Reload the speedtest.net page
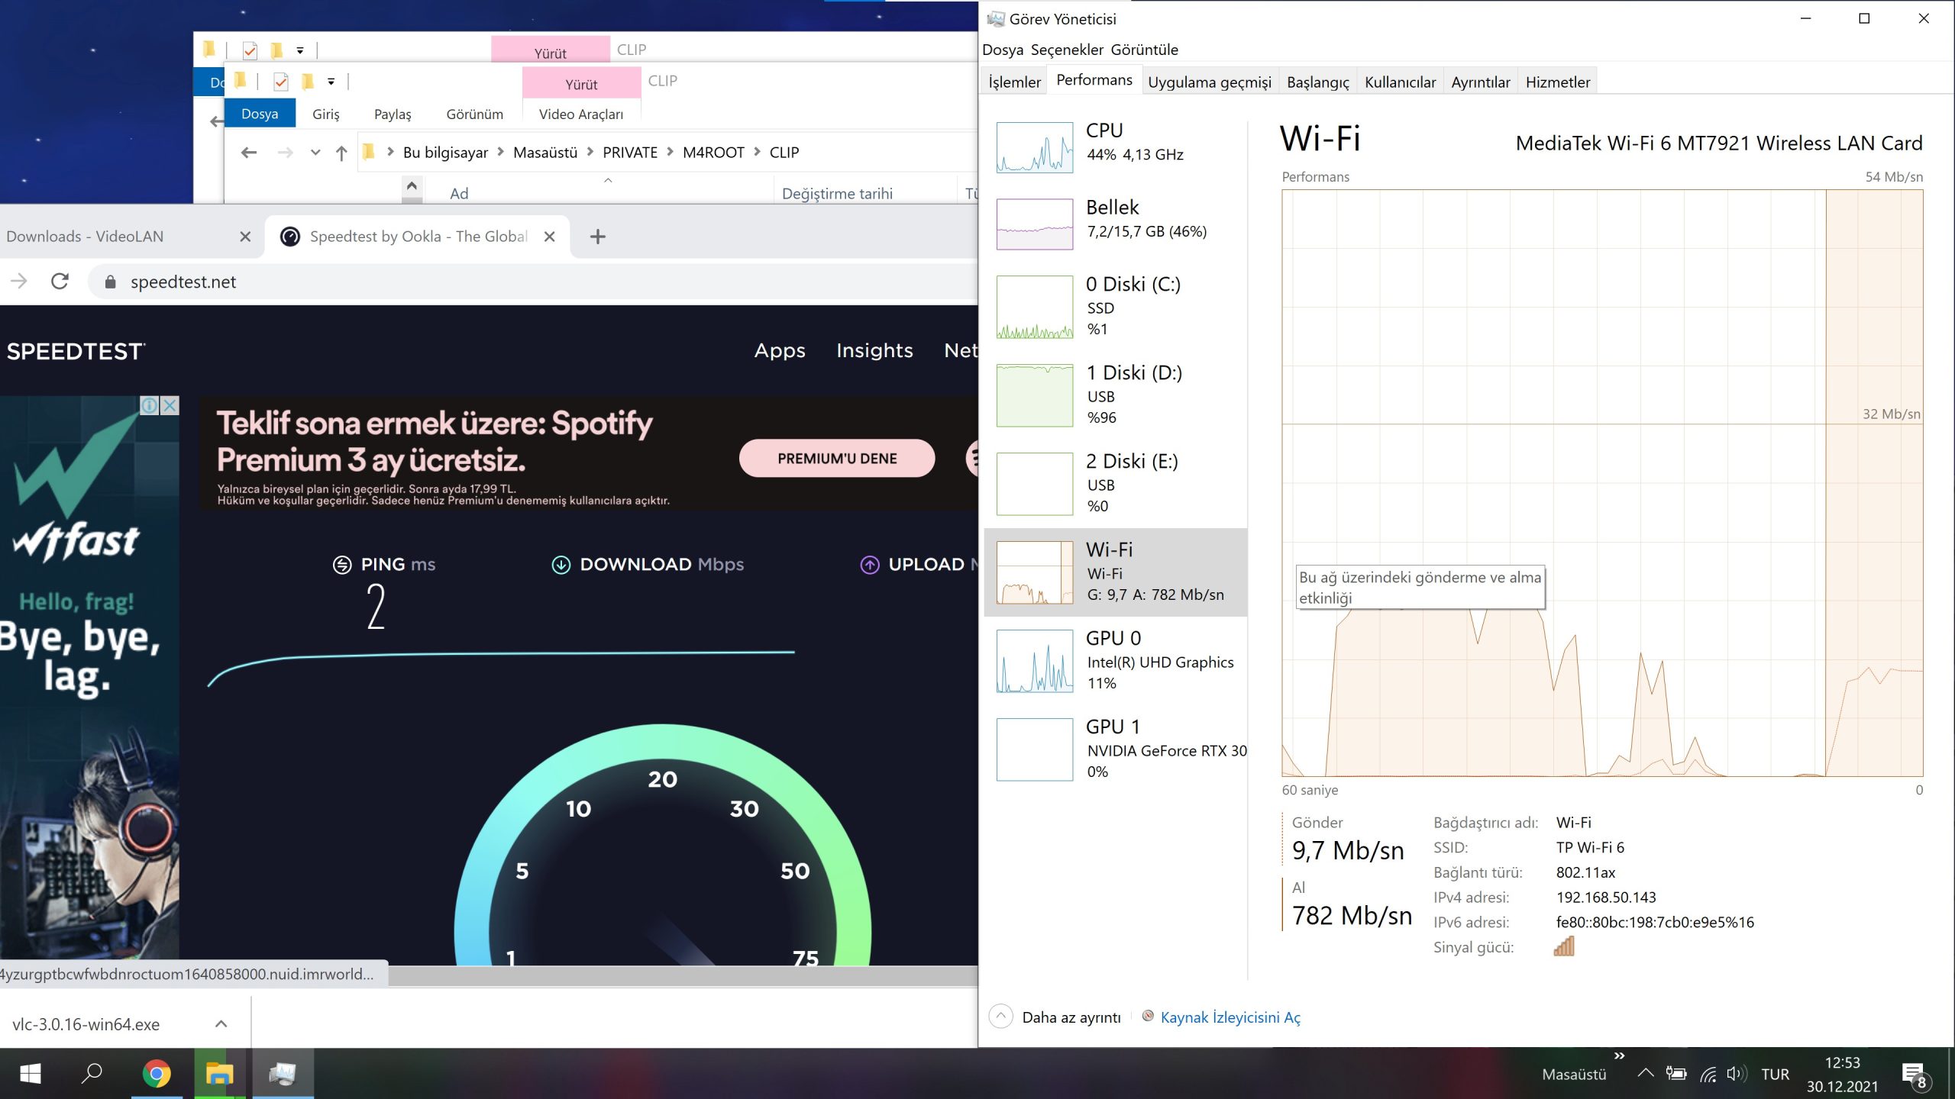Image resolution: width=1955 pixels, height=1099 pixels. [60, 282]
